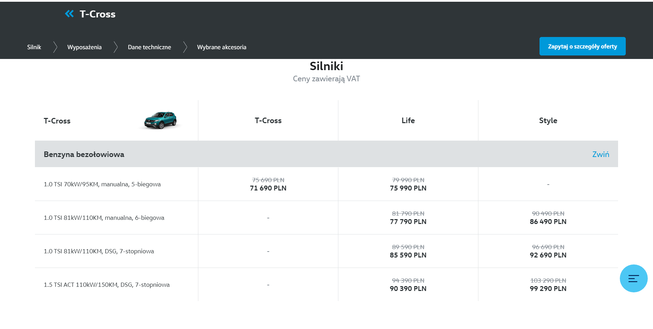Select the Wybrane akcesoria tab
This screenshot has height=329, width=653.
click(x=222, y=47)
